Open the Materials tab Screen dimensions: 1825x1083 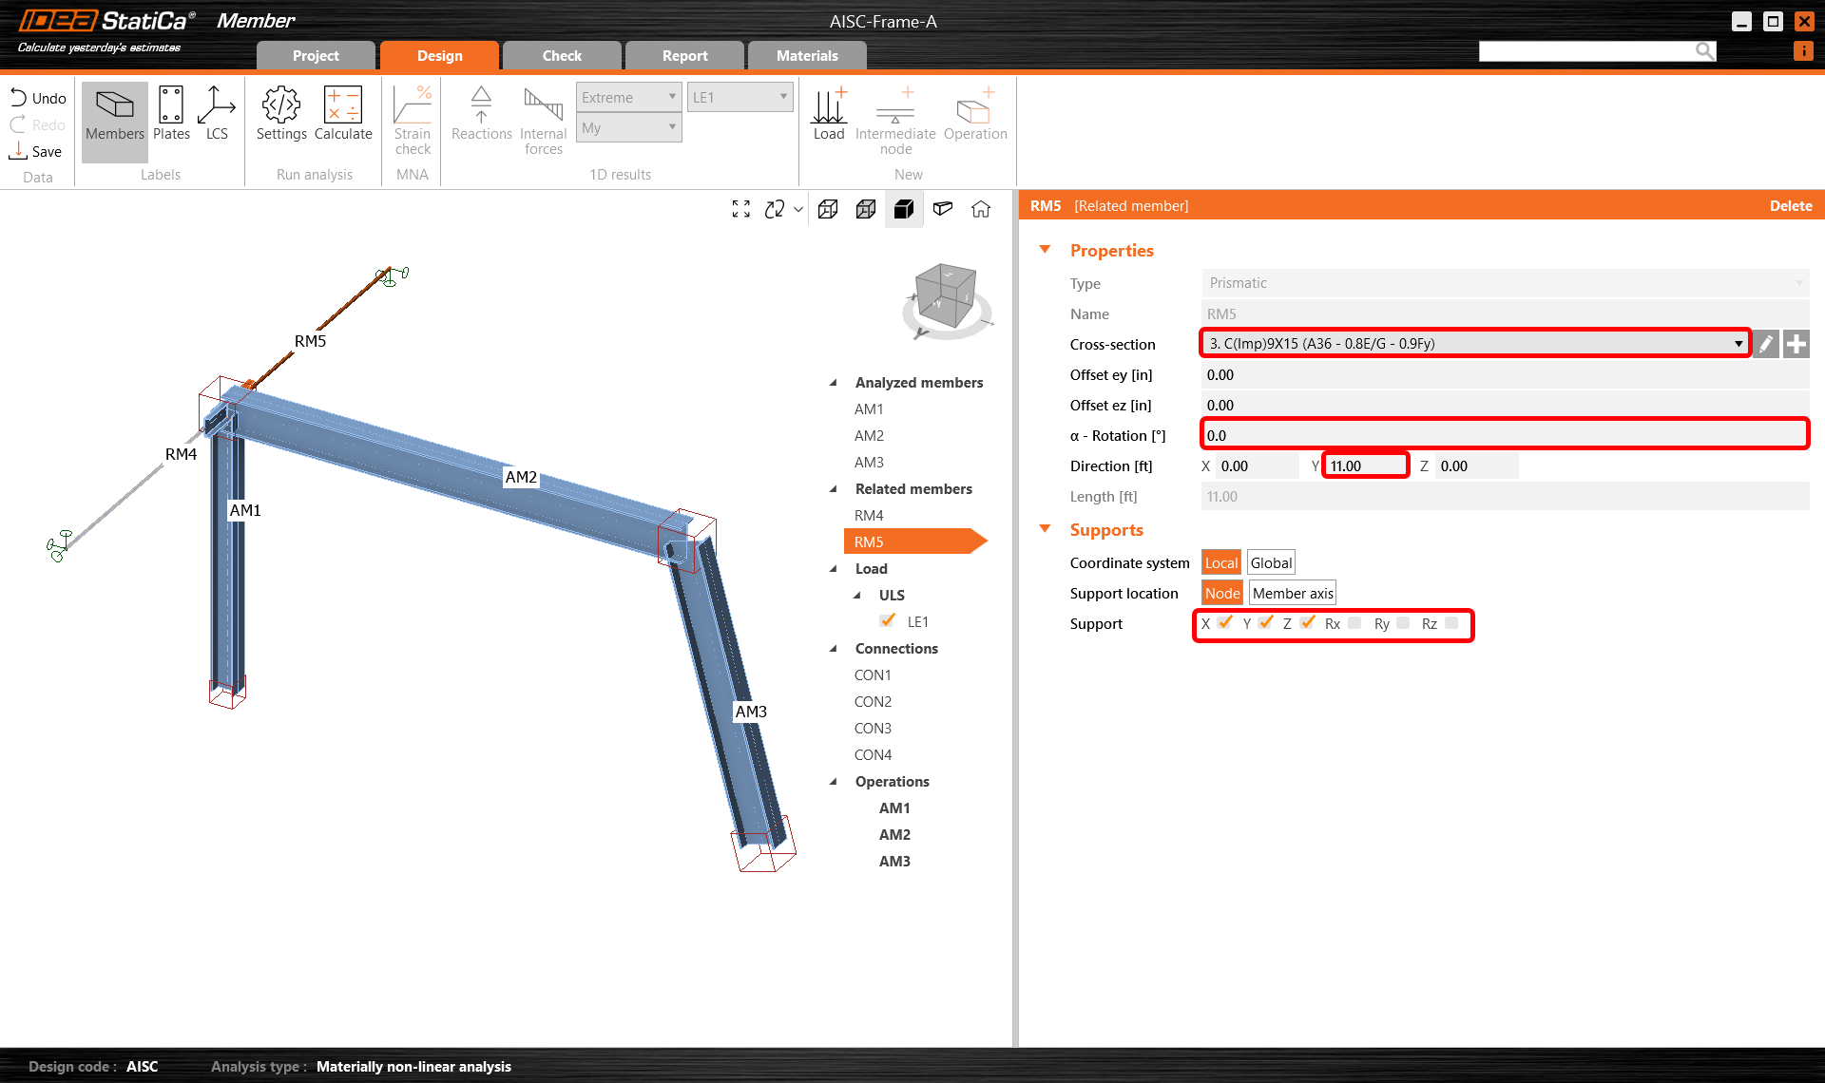tap(807, 55)
